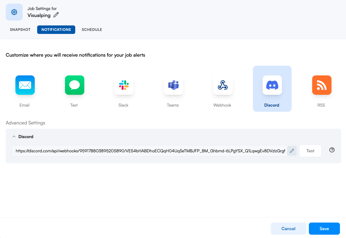Open the Notifications tab
Image resolution: width=346 pixels, height=238 pixels.
coord(56,30)
